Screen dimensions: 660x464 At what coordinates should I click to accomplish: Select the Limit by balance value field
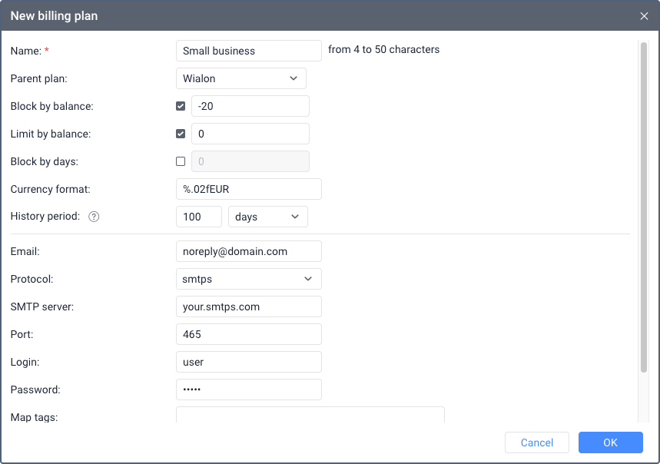[x=250, y=134]
